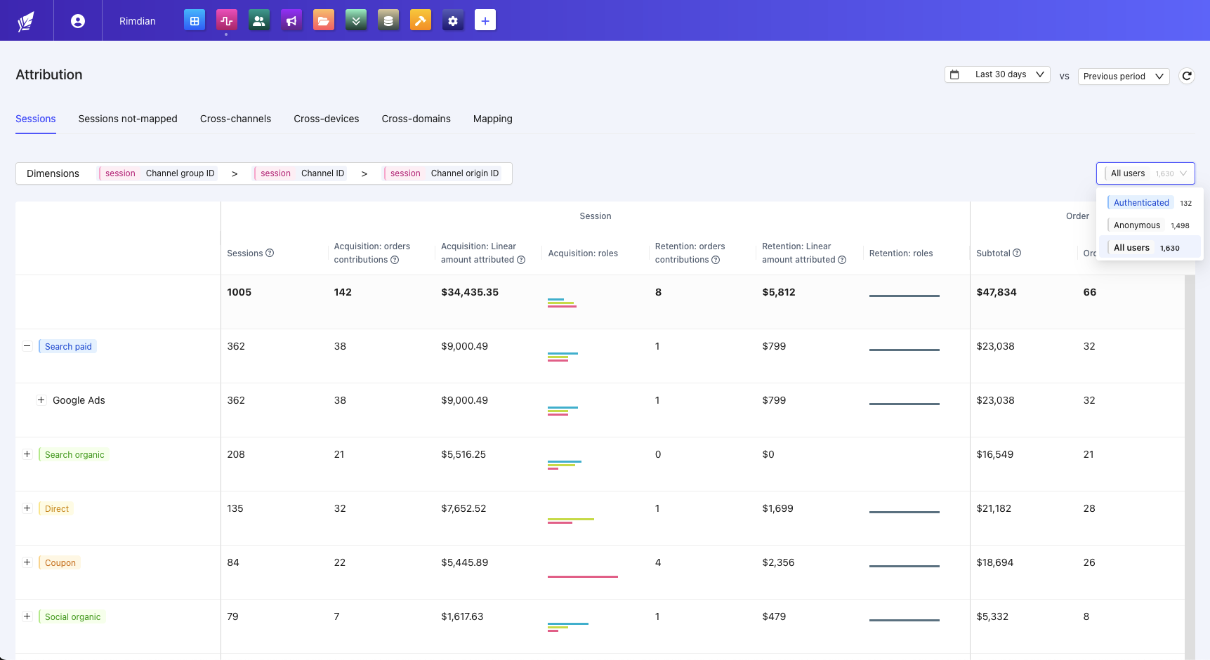The image size is (1210, 660).
Task: Switch to the Cross-devices tab
Action: point(326,119)
